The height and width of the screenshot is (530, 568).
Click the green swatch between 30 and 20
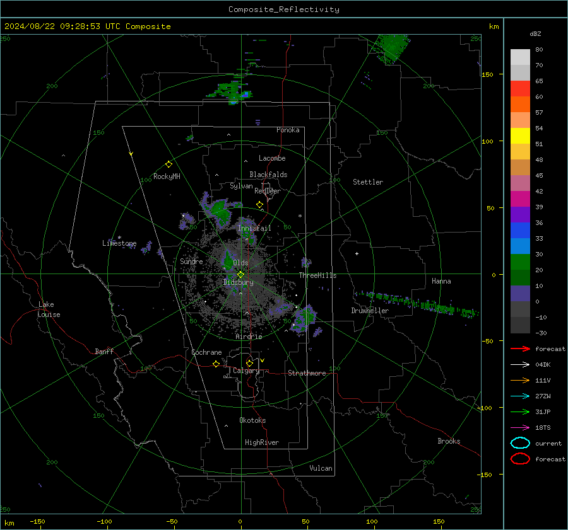pos(520,262)
